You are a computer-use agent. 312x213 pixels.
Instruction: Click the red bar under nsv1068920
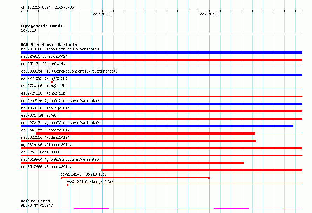(161, 111)
